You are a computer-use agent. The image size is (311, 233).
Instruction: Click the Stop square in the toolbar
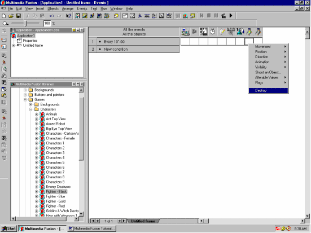point(209,15)
